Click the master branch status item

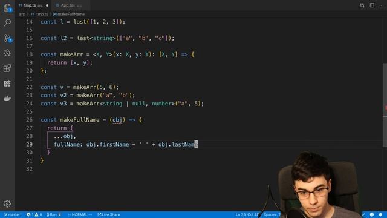pos(13,214)
